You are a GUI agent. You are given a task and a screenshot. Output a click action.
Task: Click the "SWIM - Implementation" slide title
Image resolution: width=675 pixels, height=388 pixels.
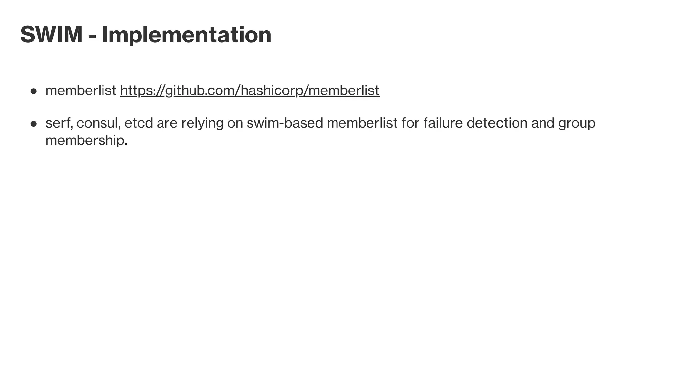pos(146,35)
